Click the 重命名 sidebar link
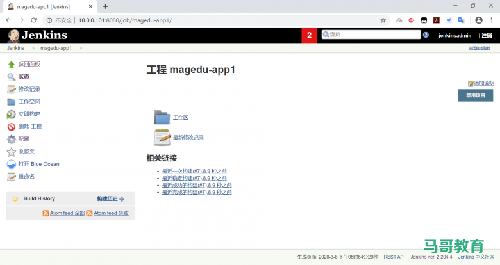The height and width of the screenshot is (265, 500). point(26,176)
